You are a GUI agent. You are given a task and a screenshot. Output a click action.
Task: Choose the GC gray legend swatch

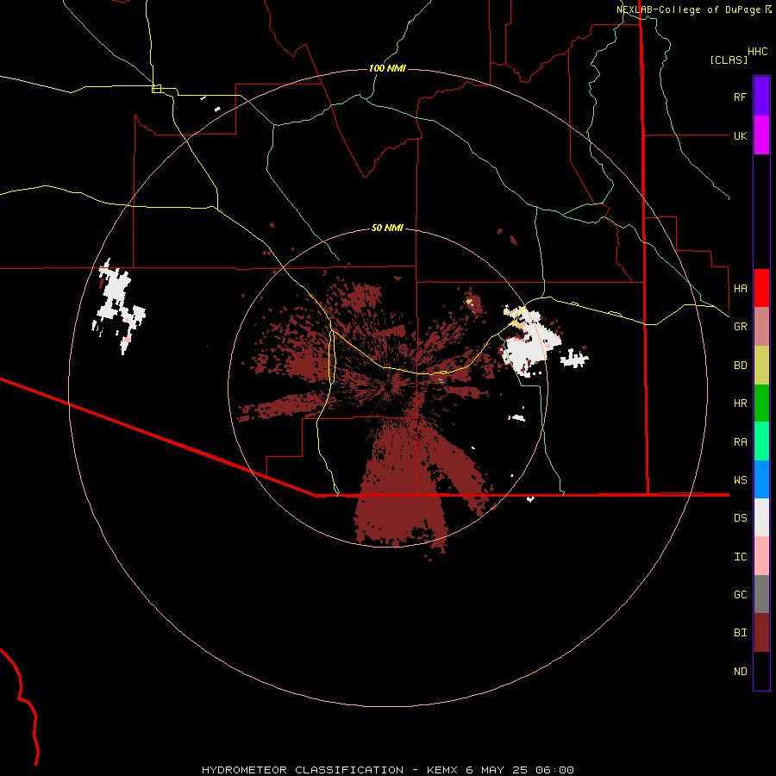pos(761,594)
